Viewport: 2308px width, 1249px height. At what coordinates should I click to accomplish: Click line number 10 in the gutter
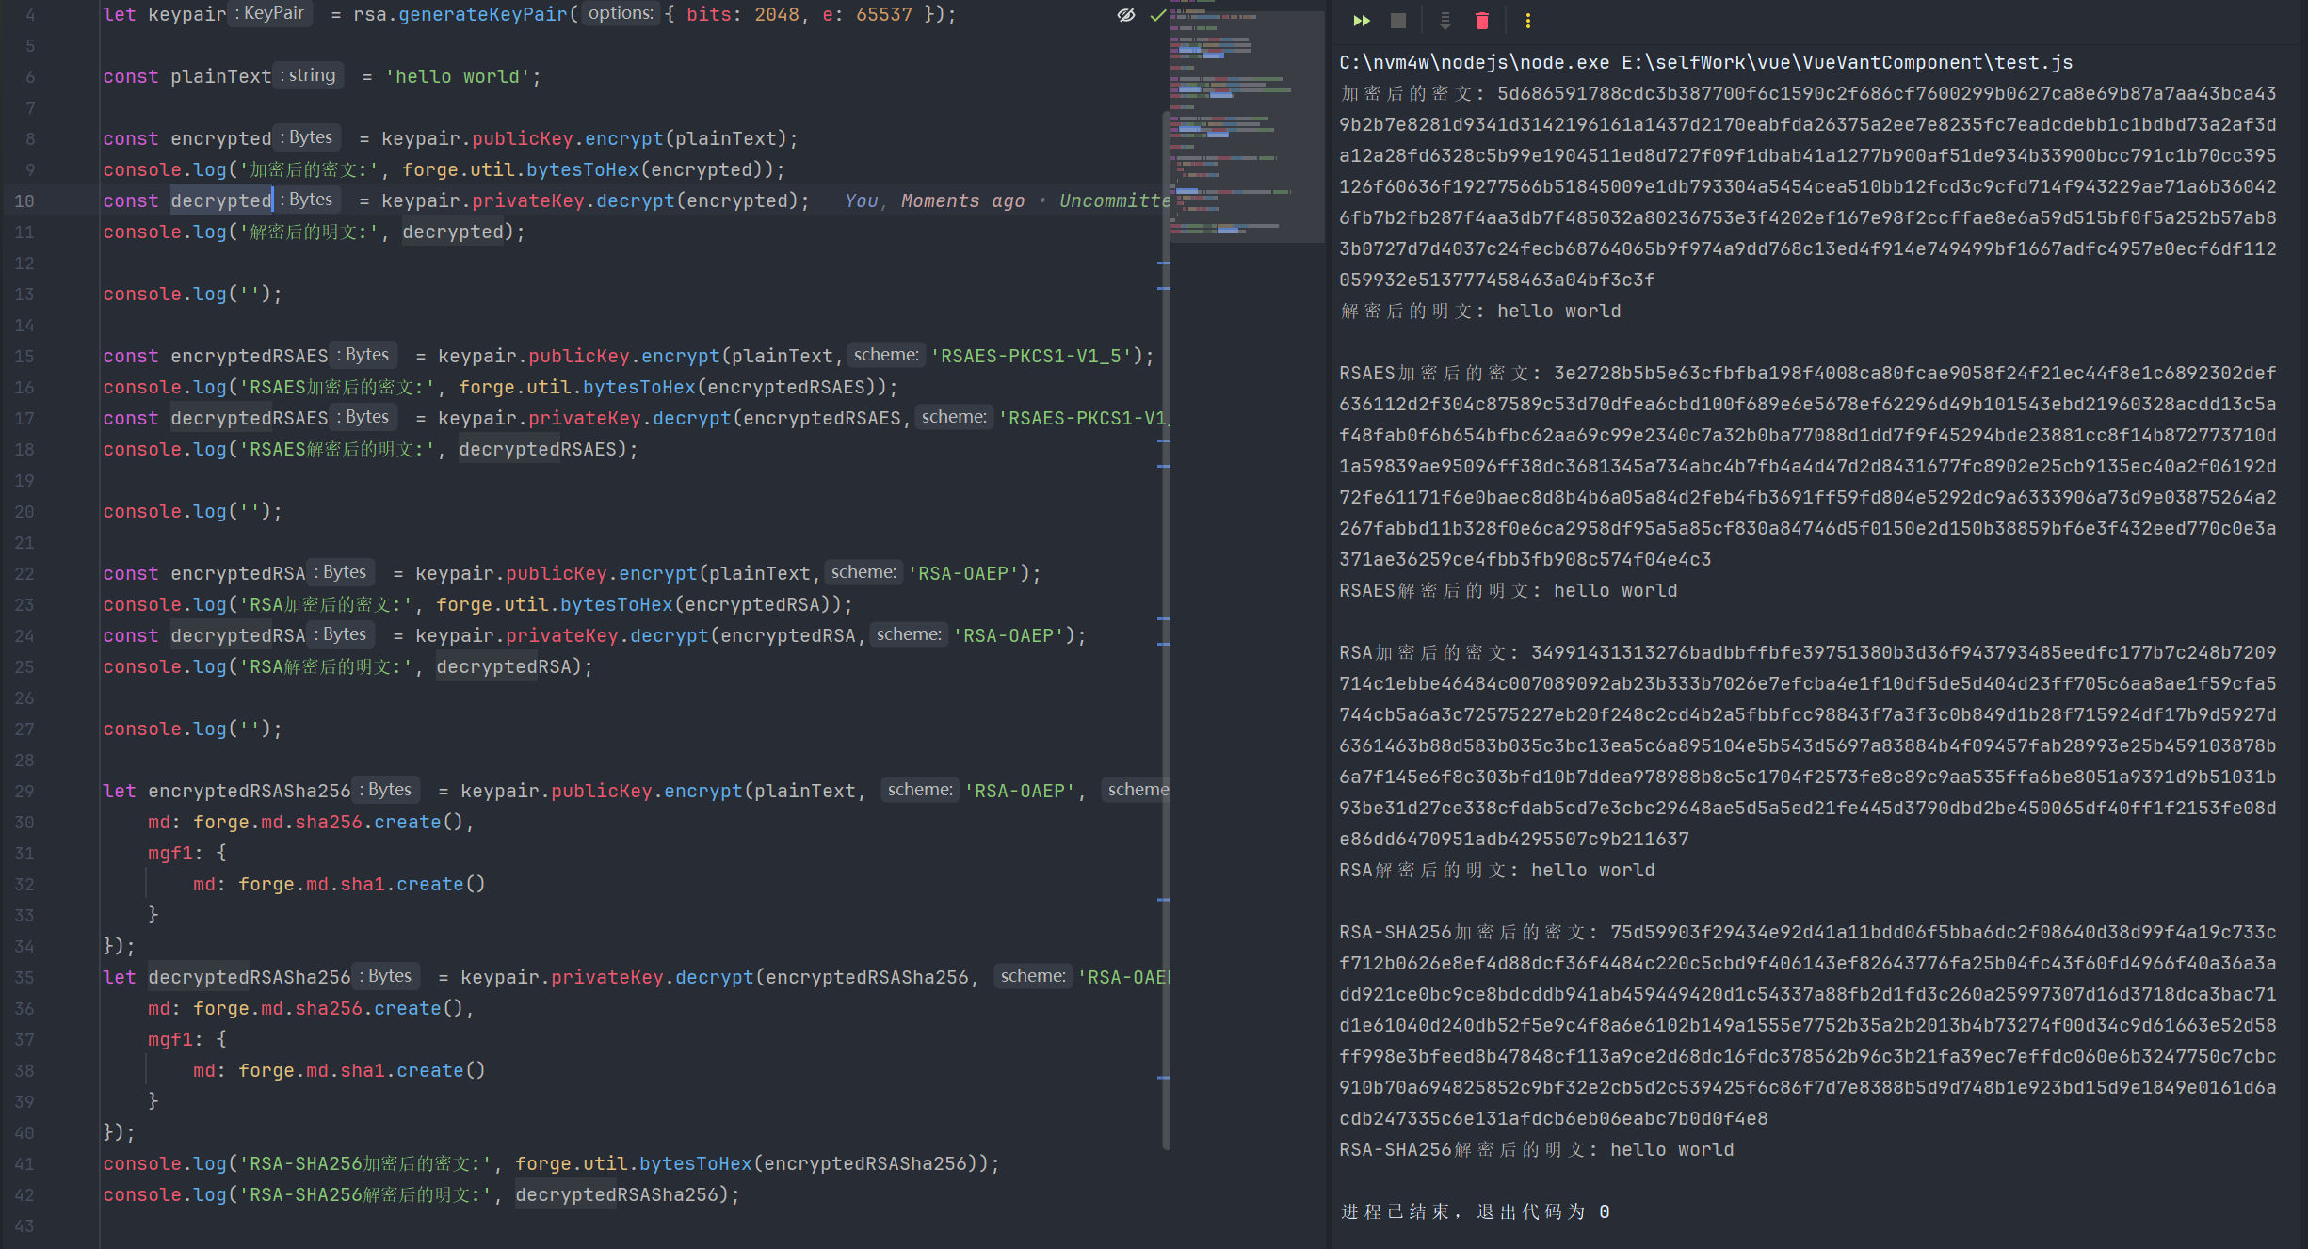(x=24, y=200)
